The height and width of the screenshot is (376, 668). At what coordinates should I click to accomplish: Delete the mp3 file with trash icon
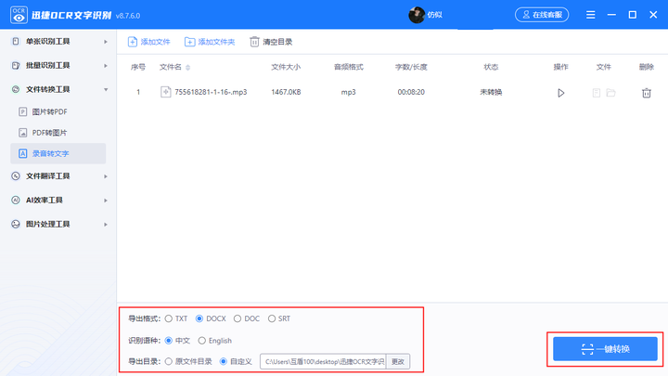(647, 93)
